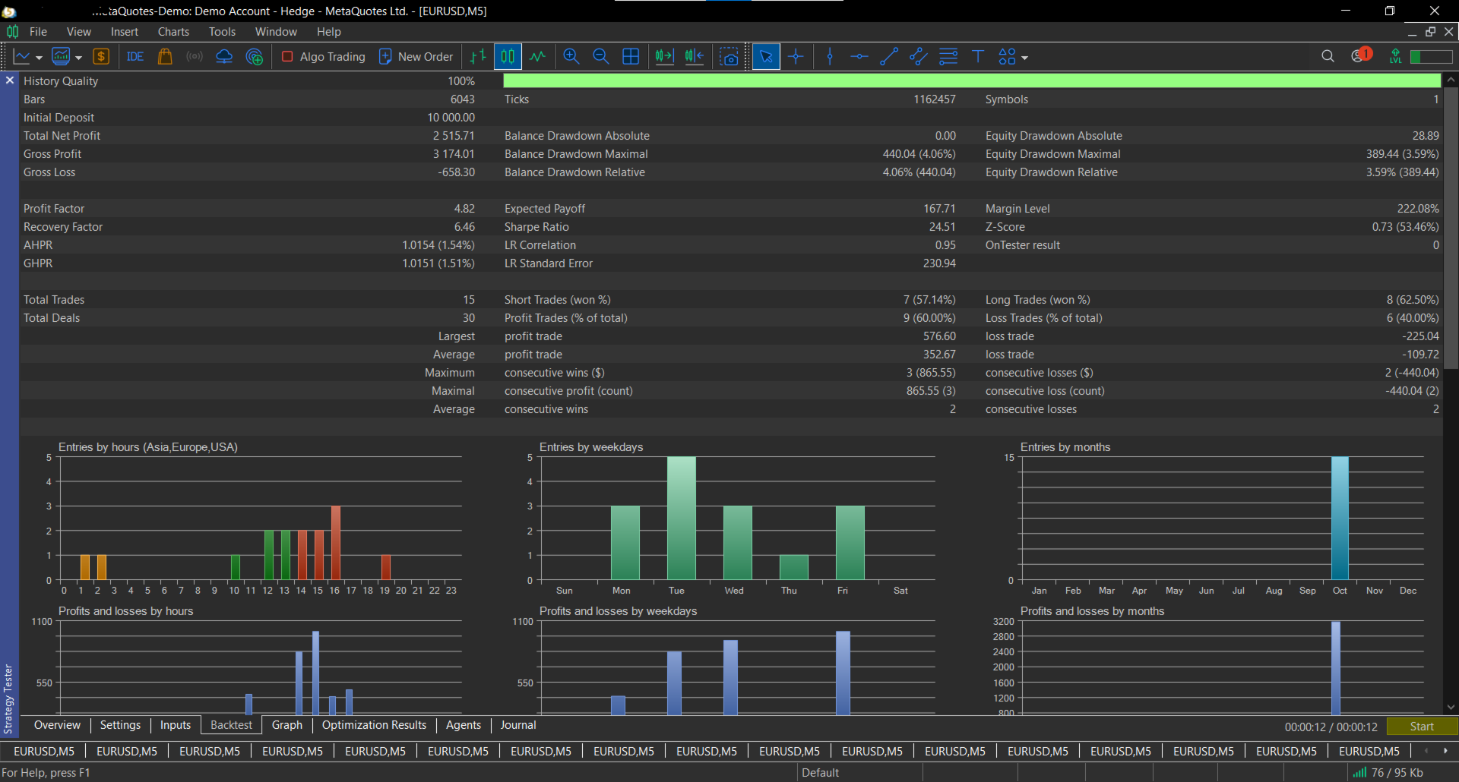Image resolution: width=1459 pixels, height=782 pixels.
Task: Switch chart to bar chart mode
Action: [477, 57]
